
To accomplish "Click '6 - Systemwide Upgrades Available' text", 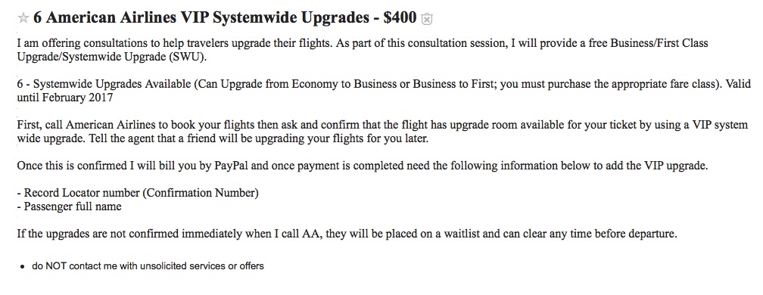I will [104, 84].
